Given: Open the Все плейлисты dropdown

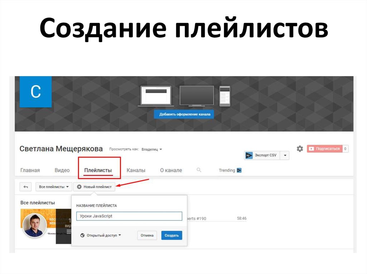Looking at the screenshot, I should (x=54, y=187).
